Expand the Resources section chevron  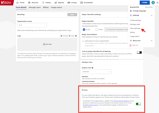[152, 41]
